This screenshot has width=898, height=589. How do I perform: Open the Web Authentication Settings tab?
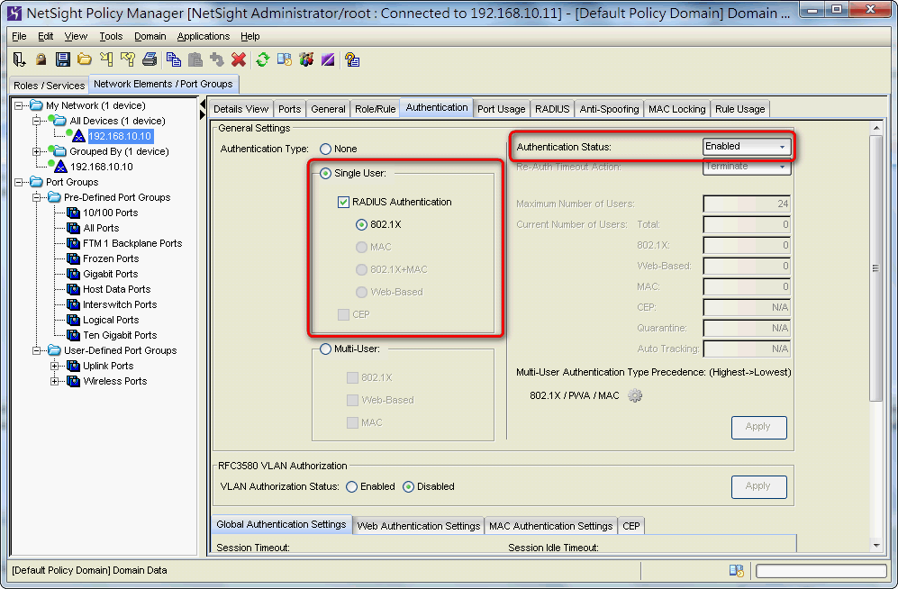click(x=419, y=525)
